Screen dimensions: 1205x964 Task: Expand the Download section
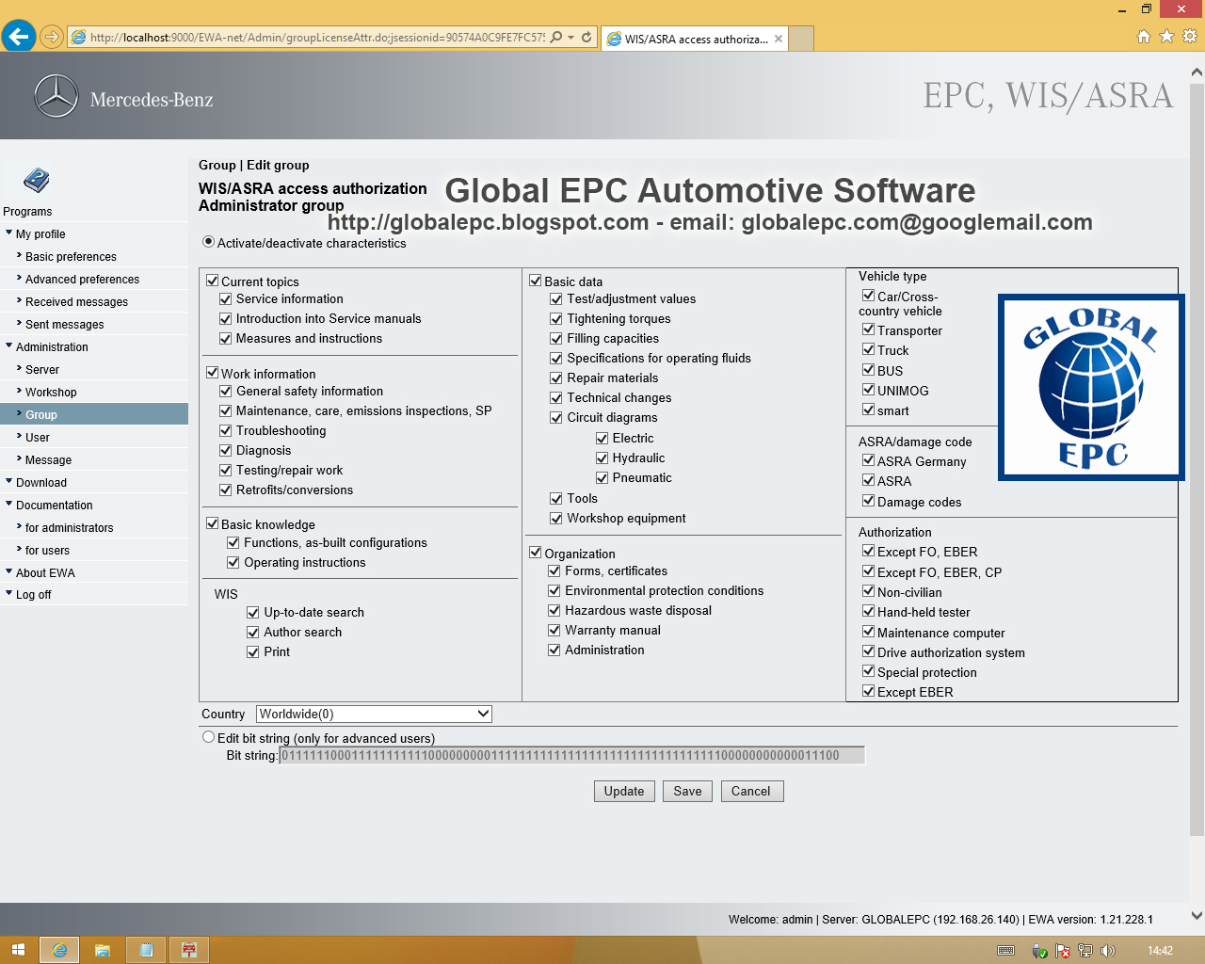pos(9,481)
